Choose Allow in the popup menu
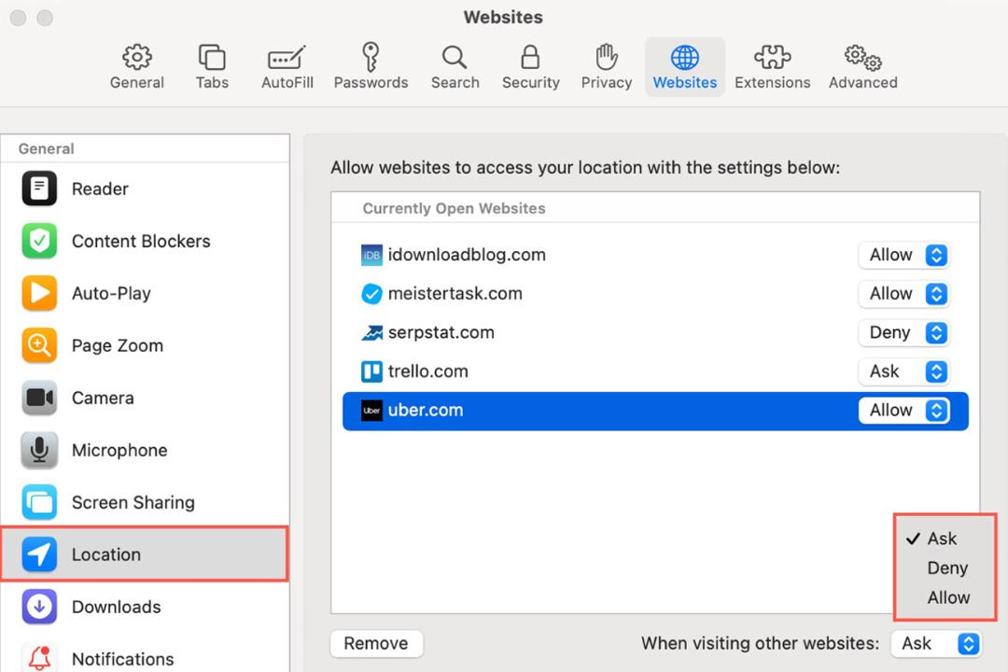Screen dimensions: 1008x672 tap(948, 597)
